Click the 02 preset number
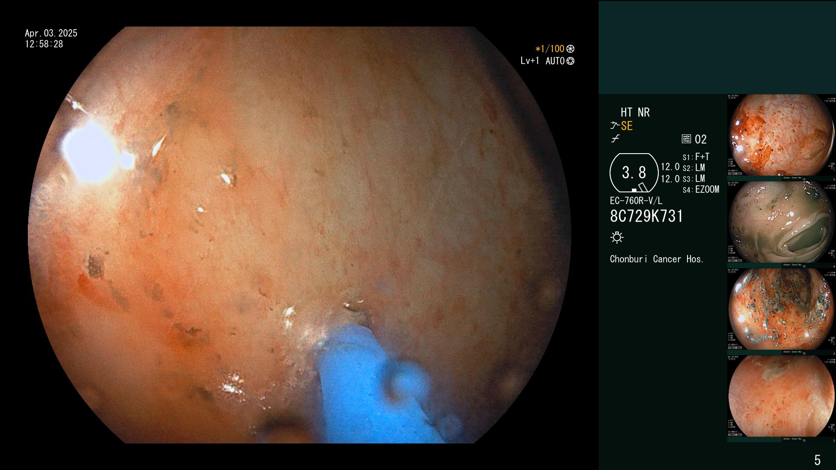This screenshot has width=836, height=470. 701,140
